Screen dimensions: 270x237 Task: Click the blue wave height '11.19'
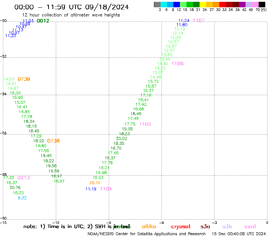pos(91,189)
